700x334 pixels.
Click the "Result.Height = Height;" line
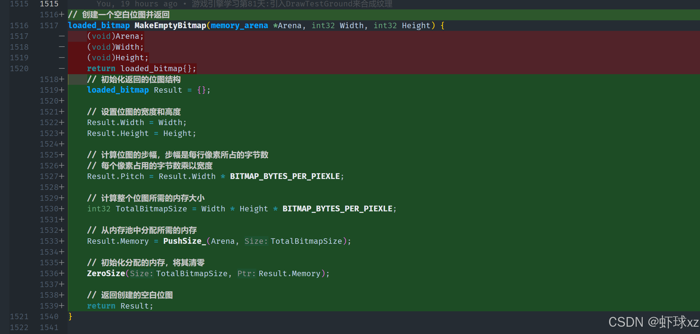coord(142,134)
